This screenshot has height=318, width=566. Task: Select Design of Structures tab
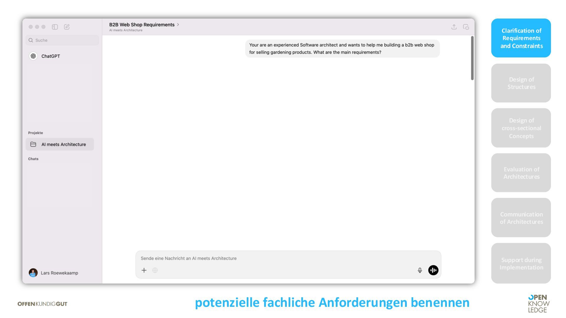[521, 83]
